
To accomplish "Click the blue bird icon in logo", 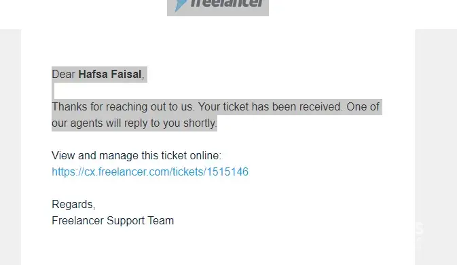I will (x=180, y=5).
